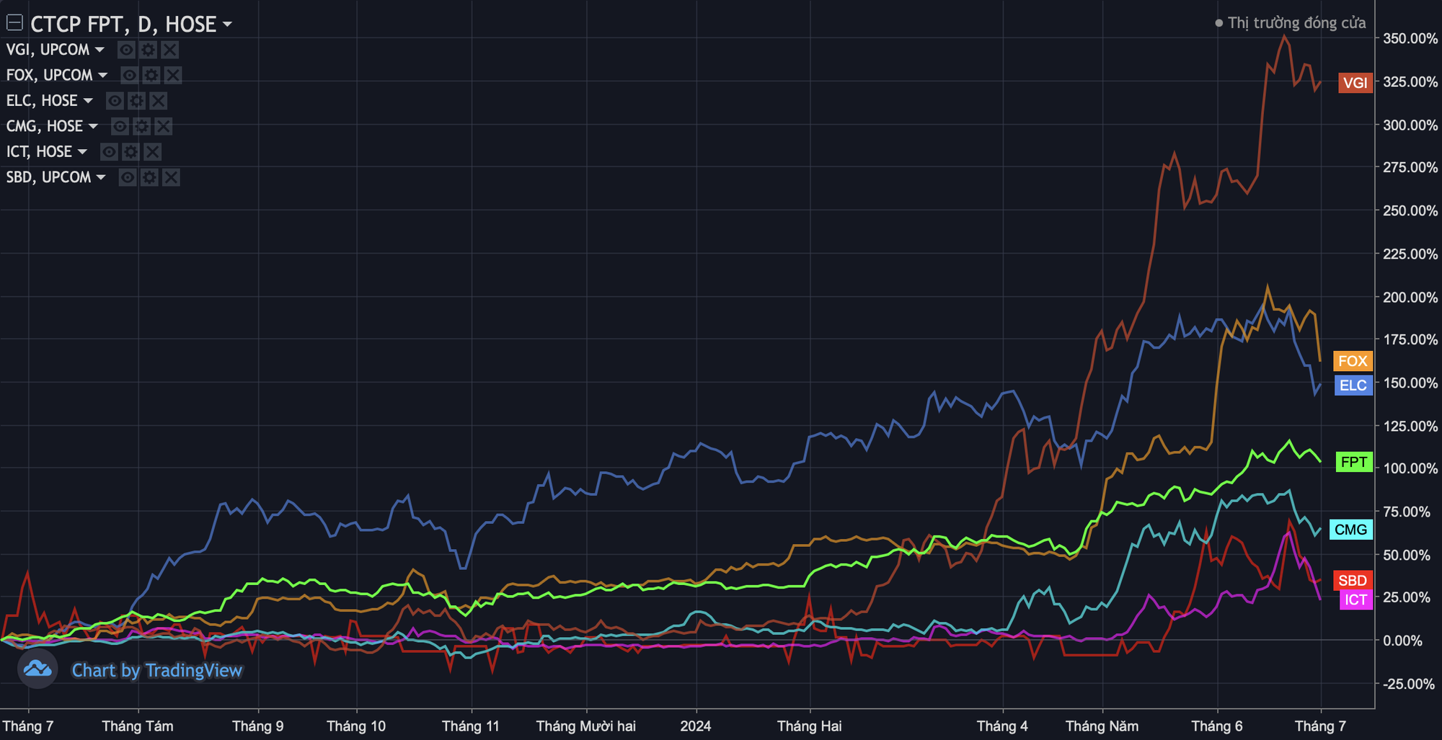Viewport: 1442px width, 740px height.
Task: Collapse legend with the minus box icon
Action: [14, 23]
